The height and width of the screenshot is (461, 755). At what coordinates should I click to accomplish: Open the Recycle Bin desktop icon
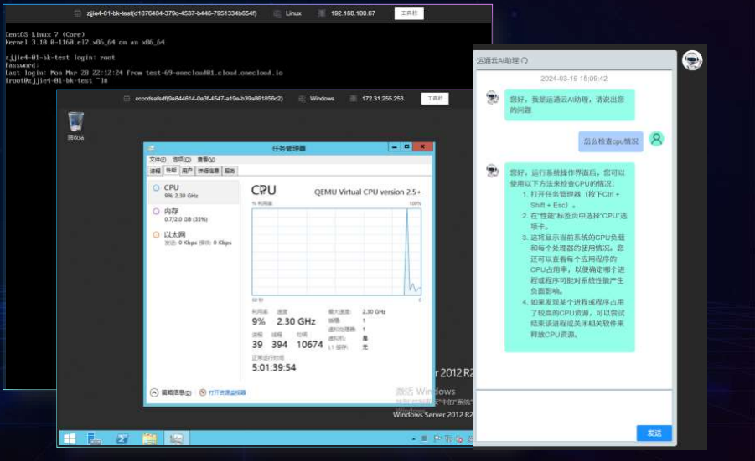click(x=75, y=124)
